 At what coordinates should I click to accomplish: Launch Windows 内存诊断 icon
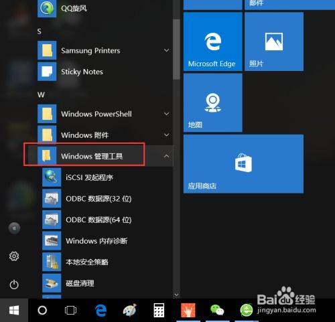[52, 240]
